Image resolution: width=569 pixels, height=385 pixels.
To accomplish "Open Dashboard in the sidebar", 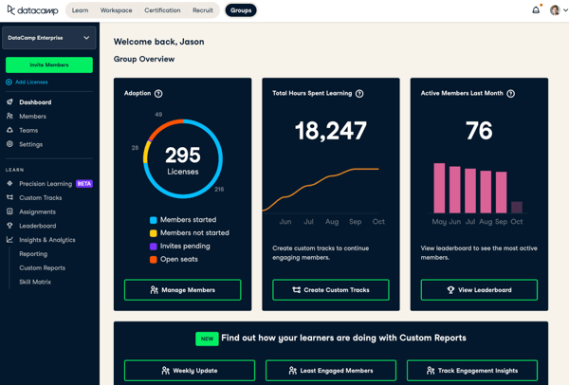I will [x=35, y=102].
